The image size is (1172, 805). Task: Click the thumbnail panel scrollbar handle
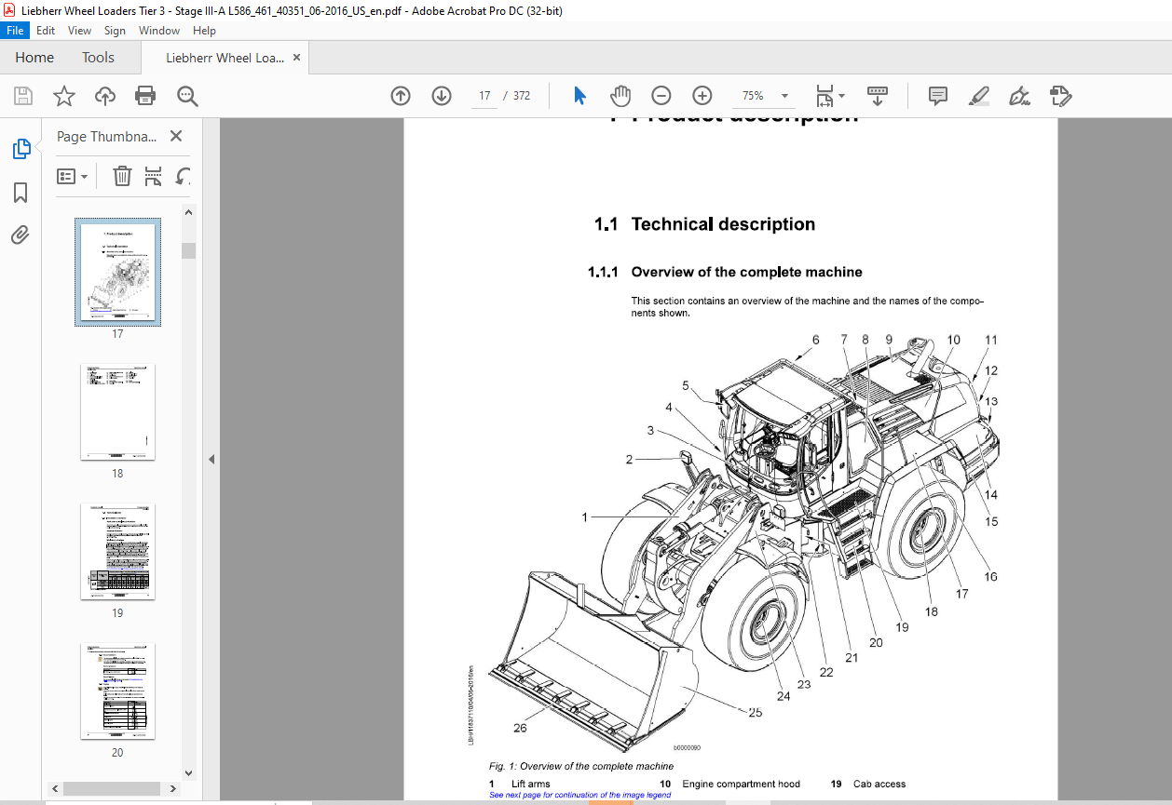[x=188, y=250]
